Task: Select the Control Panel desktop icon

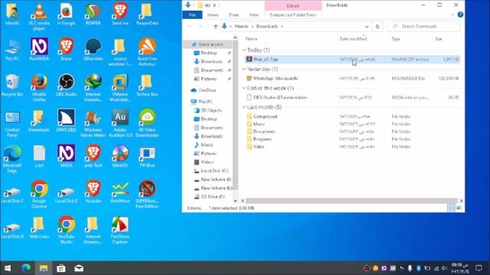Action: 12,124
